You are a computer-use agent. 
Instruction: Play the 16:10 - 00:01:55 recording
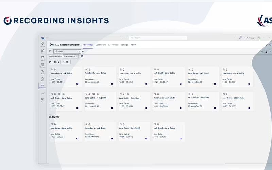181,139
